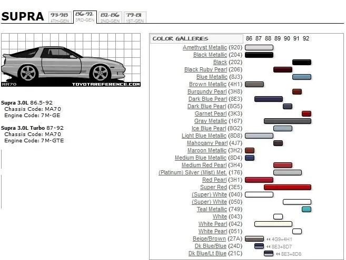
Task: Open the 82-86 2nd-Gen tab
Action: (x=110, y=17)
